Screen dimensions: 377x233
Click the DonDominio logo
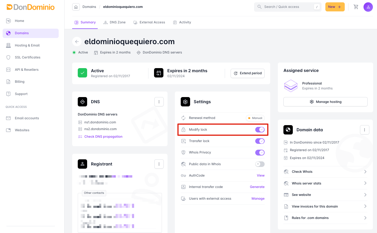pos(31,7)
